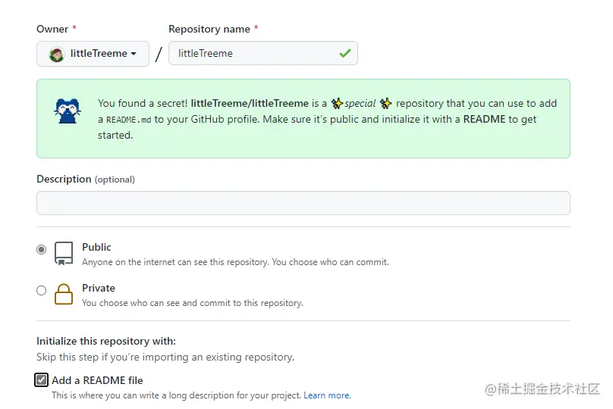Click 'You choose who can see and commit' text

(193, 303)
